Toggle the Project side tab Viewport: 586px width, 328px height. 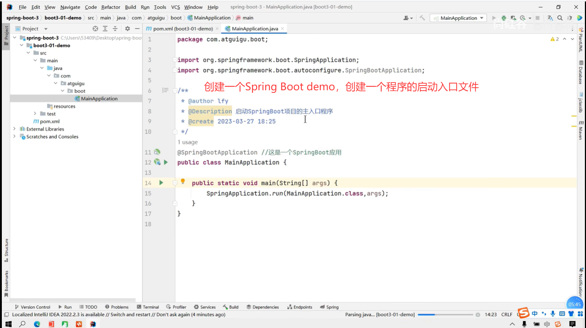click(x=6, y=36)
